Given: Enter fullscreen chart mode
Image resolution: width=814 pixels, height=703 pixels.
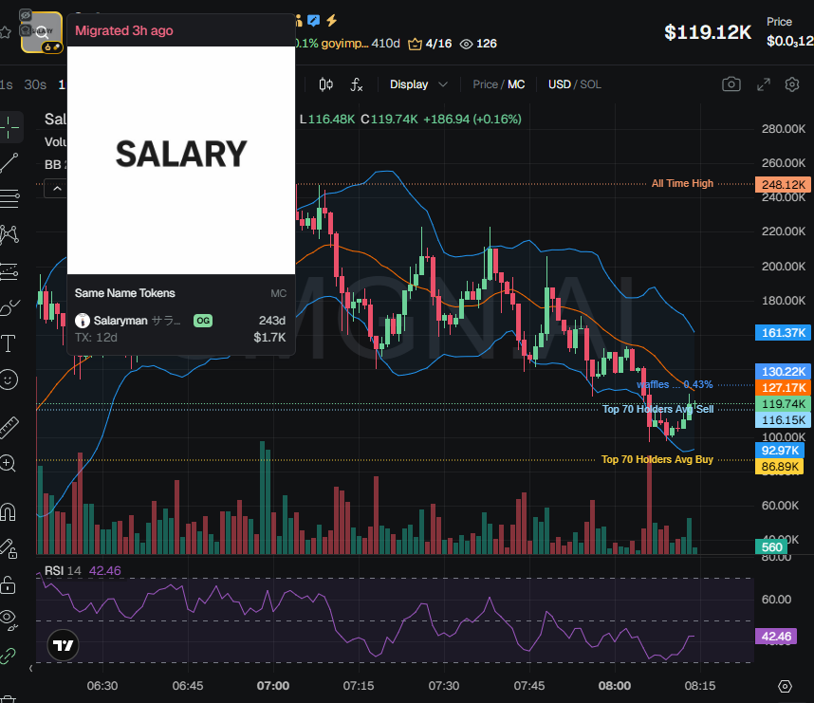Looking at the screenshot, I should [x=763, y=84].
